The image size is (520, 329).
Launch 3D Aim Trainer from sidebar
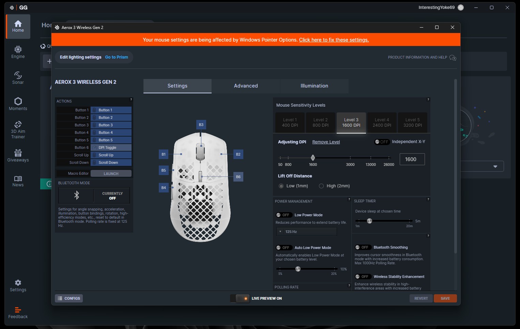(18, 129)
